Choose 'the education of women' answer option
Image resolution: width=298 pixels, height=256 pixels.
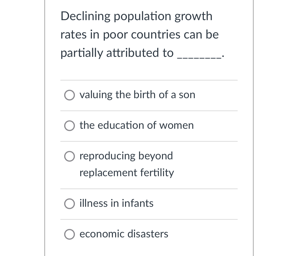pos(137,125)
